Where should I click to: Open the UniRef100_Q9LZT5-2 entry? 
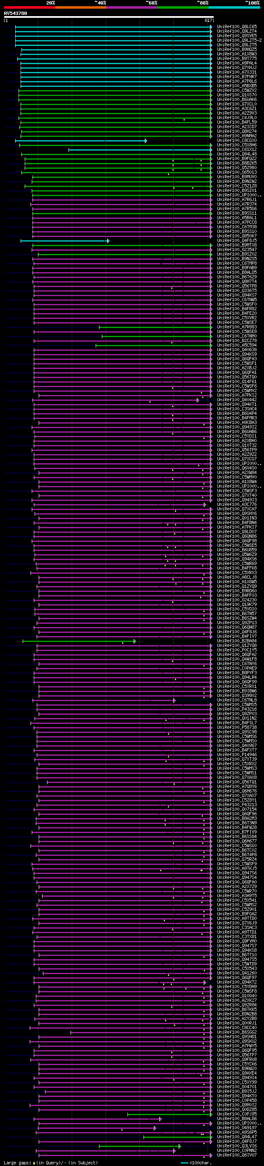coord(239,40)
